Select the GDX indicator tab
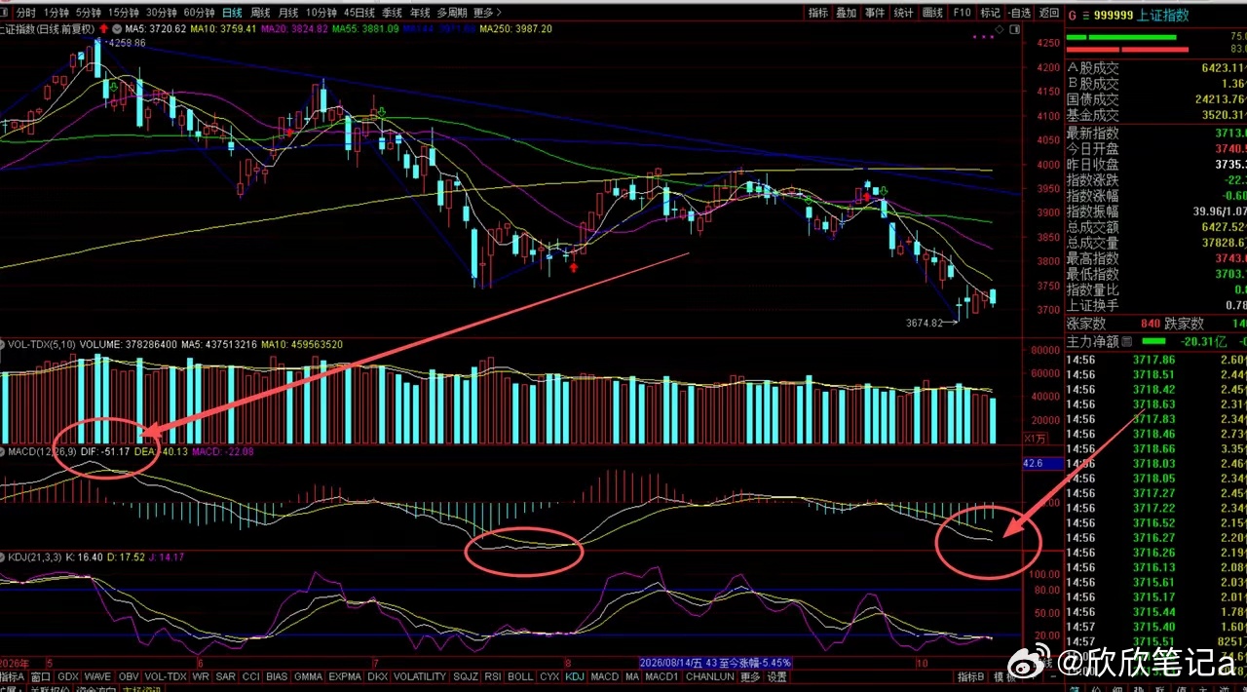Image resolution: width=1247 pixels, height=692 pixels. tap(68, 676)
